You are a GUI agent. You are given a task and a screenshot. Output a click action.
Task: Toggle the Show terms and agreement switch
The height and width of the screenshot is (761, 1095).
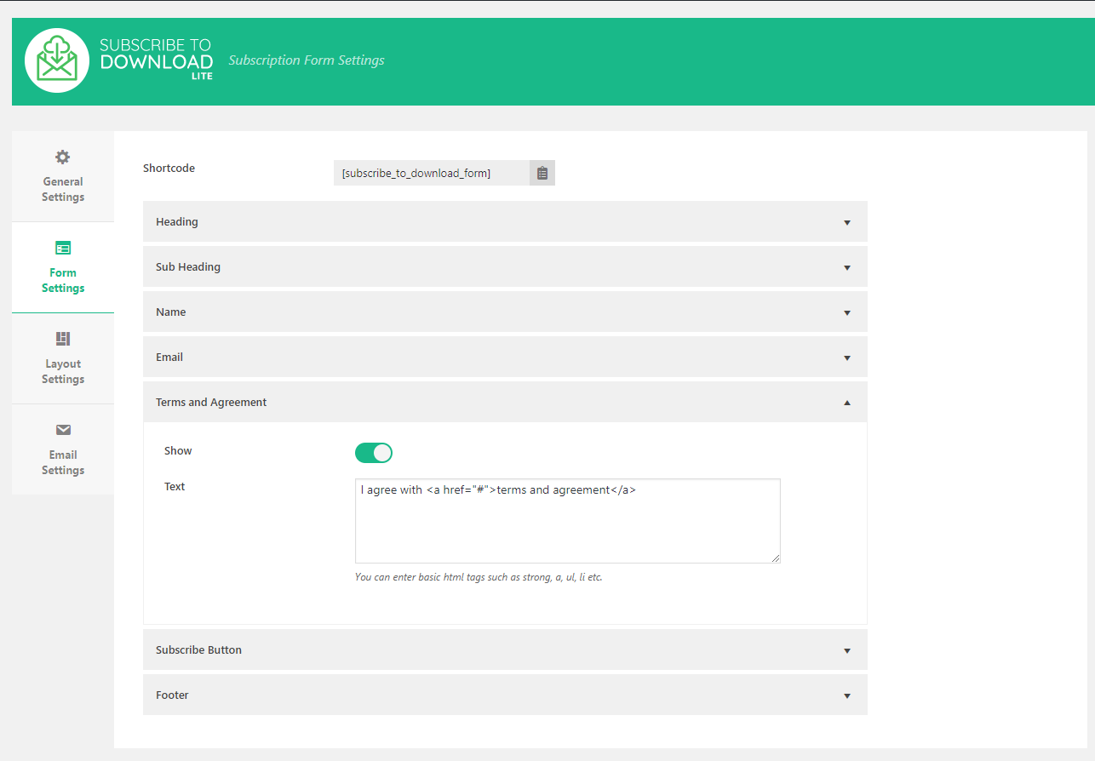point(374,453)
